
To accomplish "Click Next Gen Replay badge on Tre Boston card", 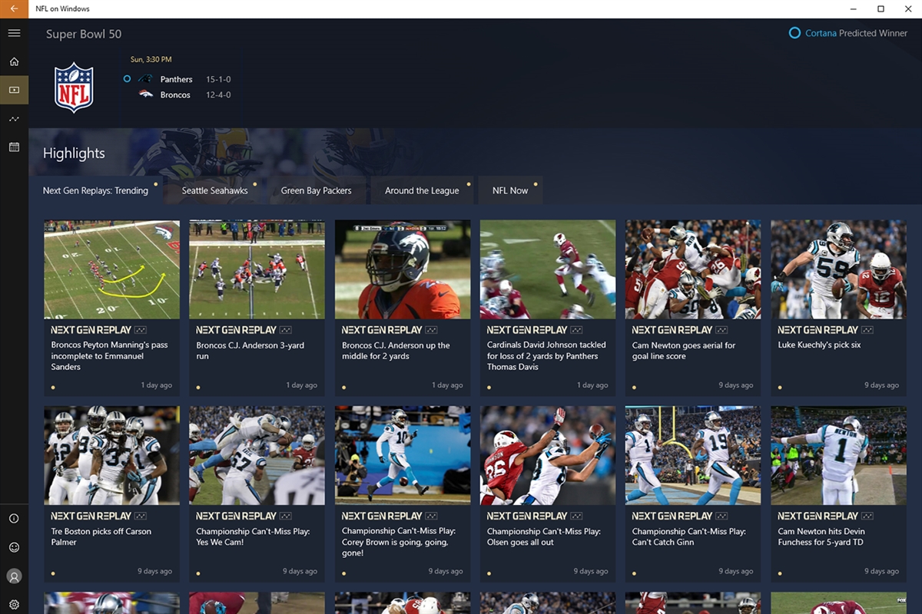I will [99, 516].
